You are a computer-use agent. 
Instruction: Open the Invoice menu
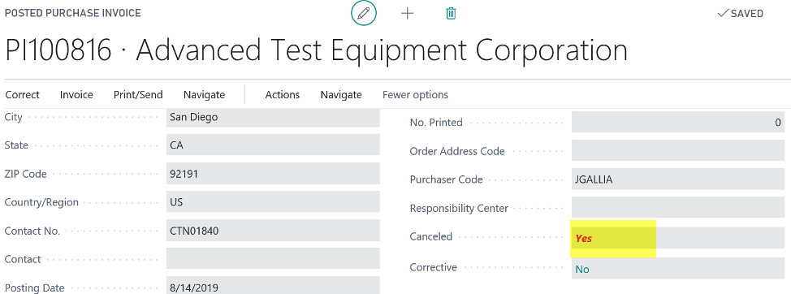[76, 95]
